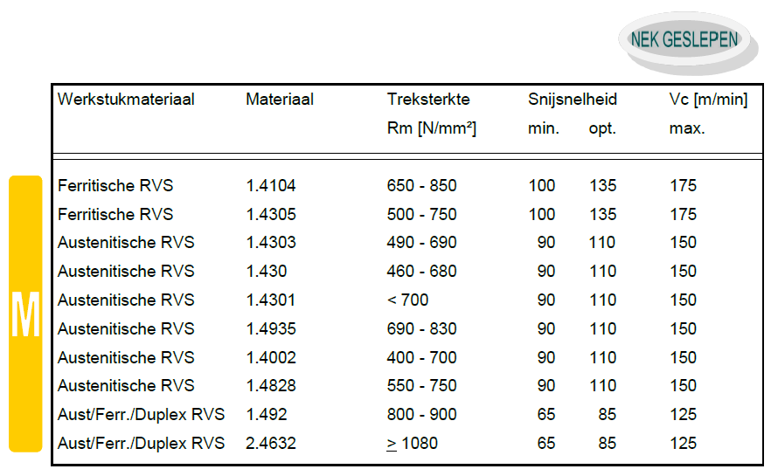Select material number 1.4303 cell

[271, 243]
